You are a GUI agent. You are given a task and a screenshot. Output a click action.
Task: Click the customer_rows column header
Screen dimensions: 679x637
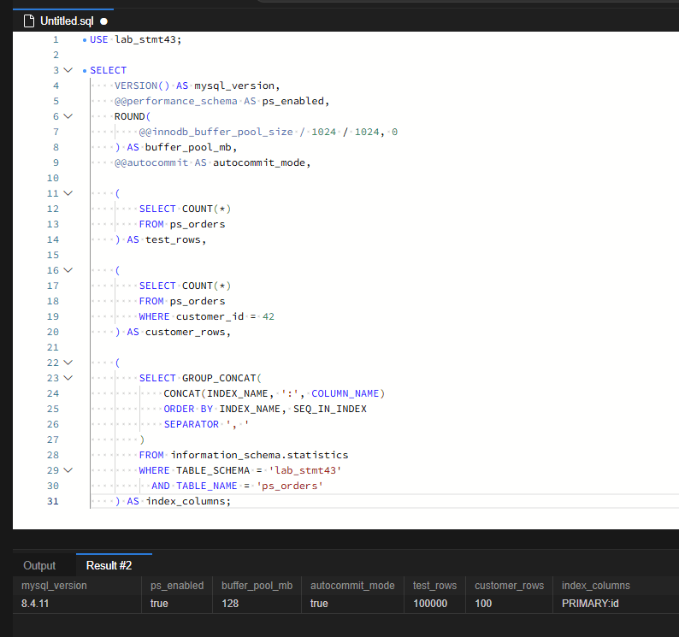tap(510, 586)
